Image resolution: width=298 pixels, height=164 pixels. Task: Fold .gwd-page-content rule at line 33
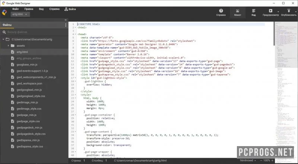click(x=76, y=132)
